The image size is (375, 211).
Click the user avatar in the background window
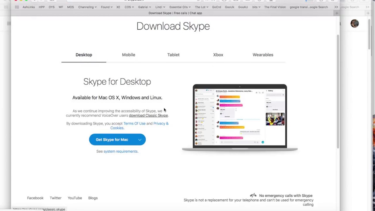(354, 23)
